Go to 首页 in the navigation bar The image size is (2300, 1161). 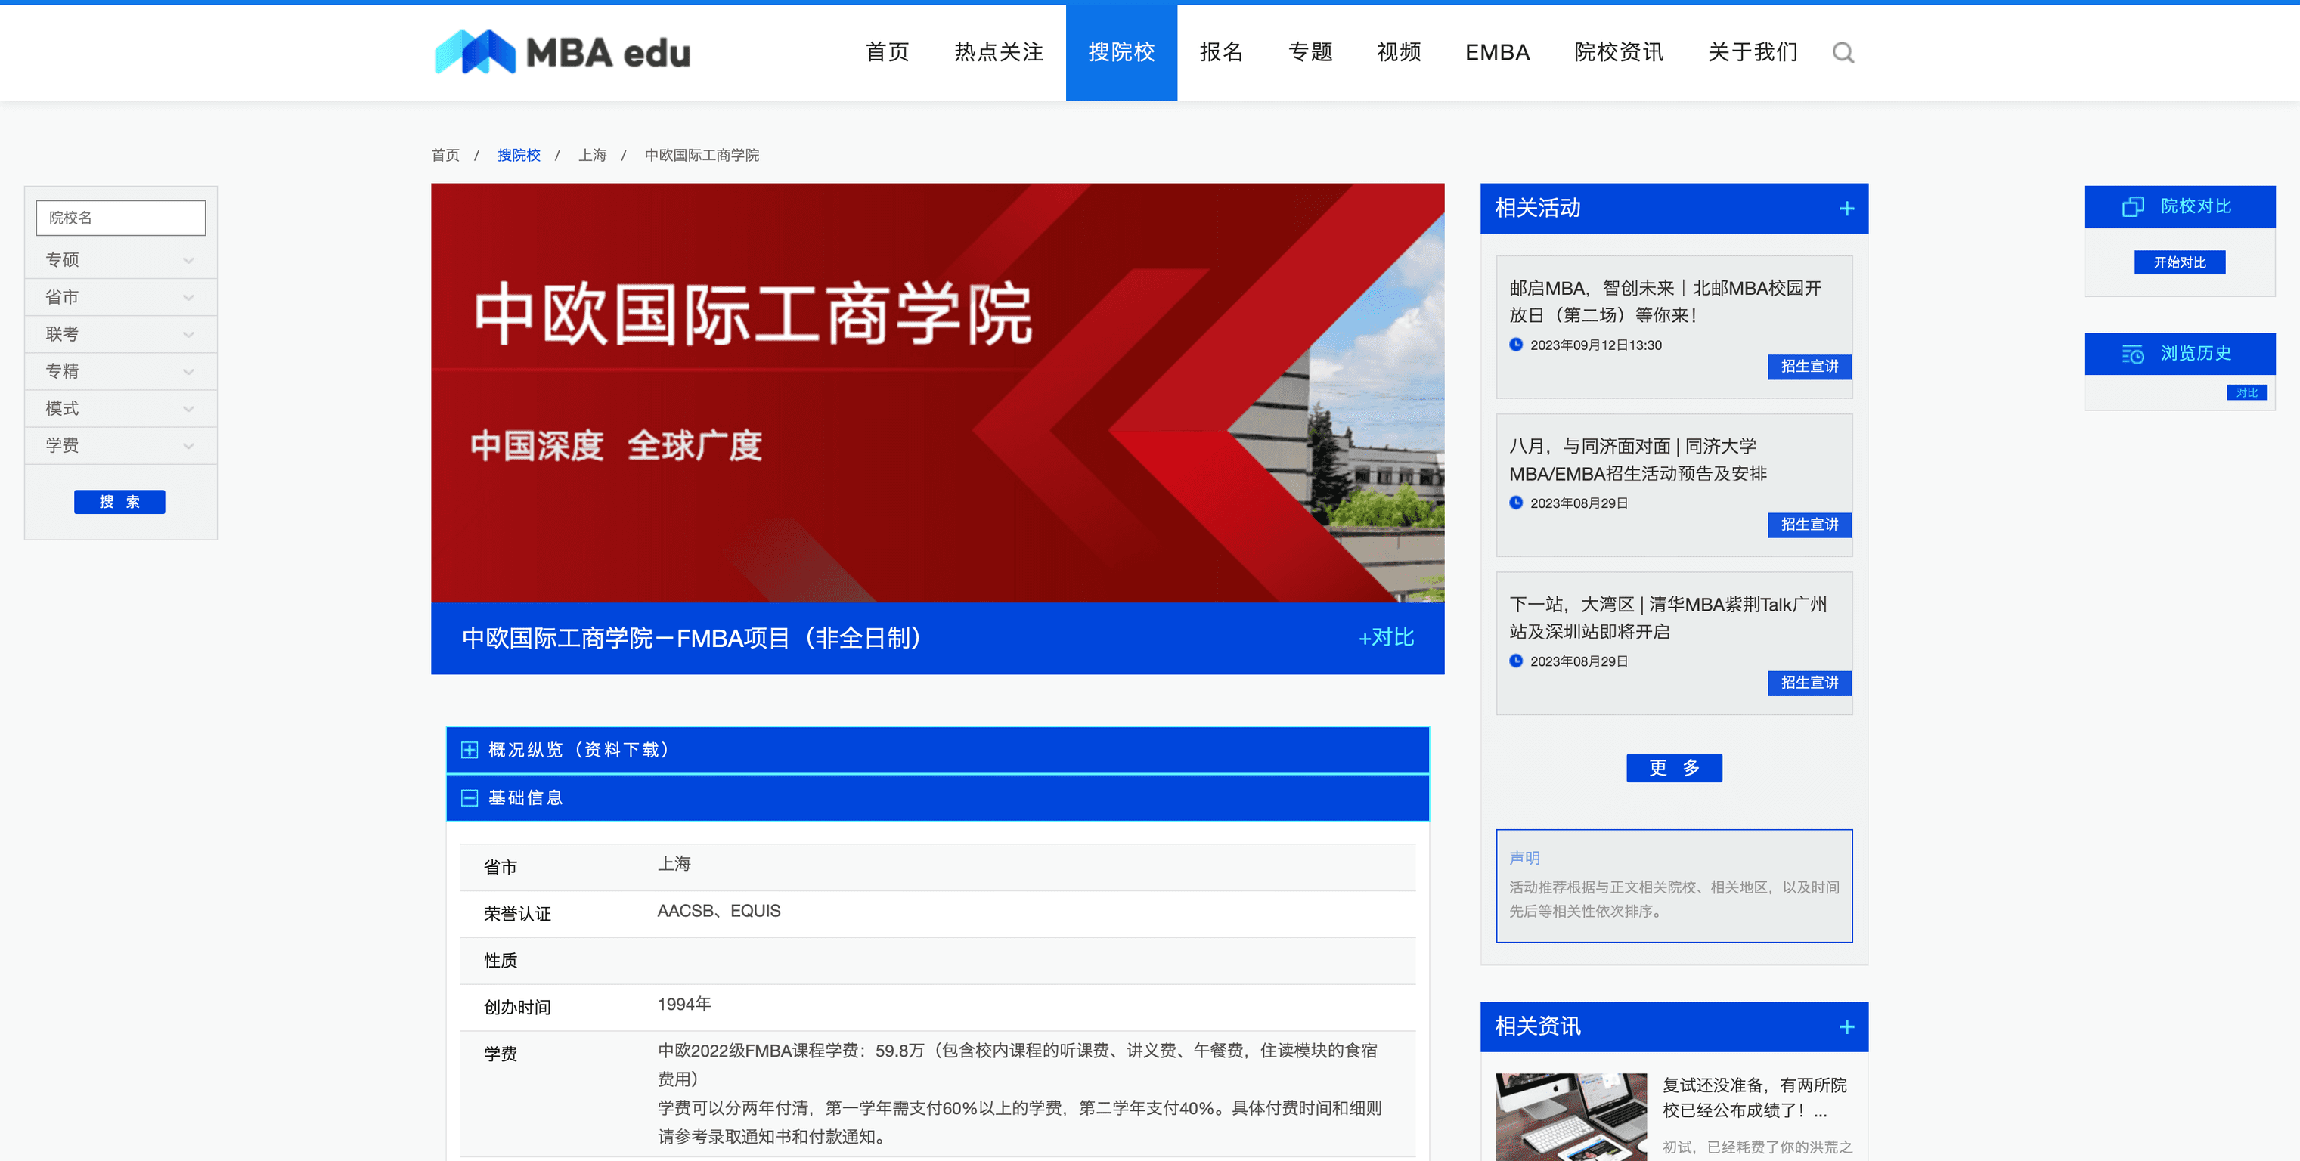tap(887, 53)
